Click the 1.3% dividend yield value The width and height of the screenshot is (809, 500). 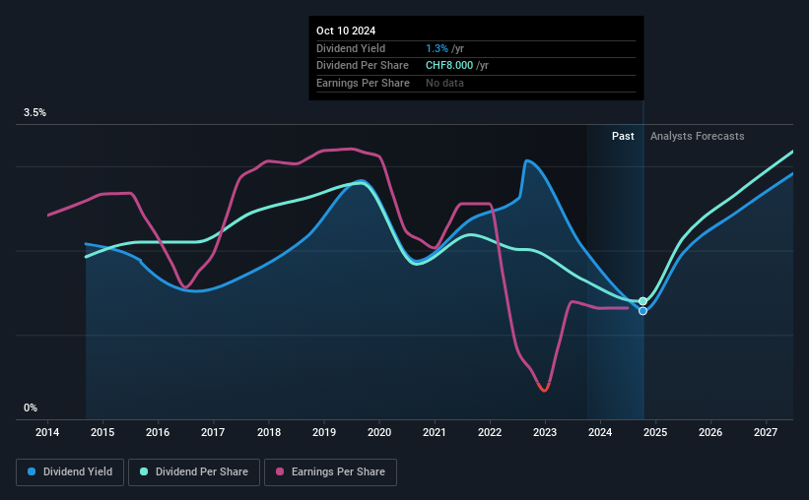(x=437, y=48)
